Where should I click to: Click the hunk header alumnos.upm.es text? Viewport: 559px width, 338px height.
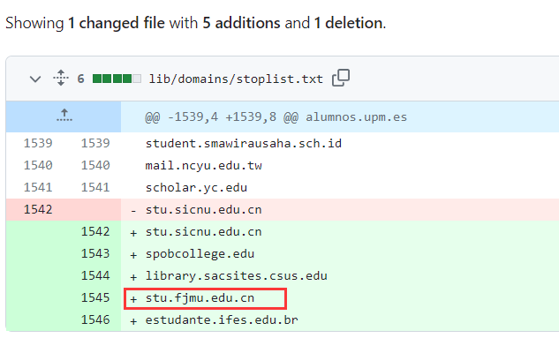(x=356, y=116)
